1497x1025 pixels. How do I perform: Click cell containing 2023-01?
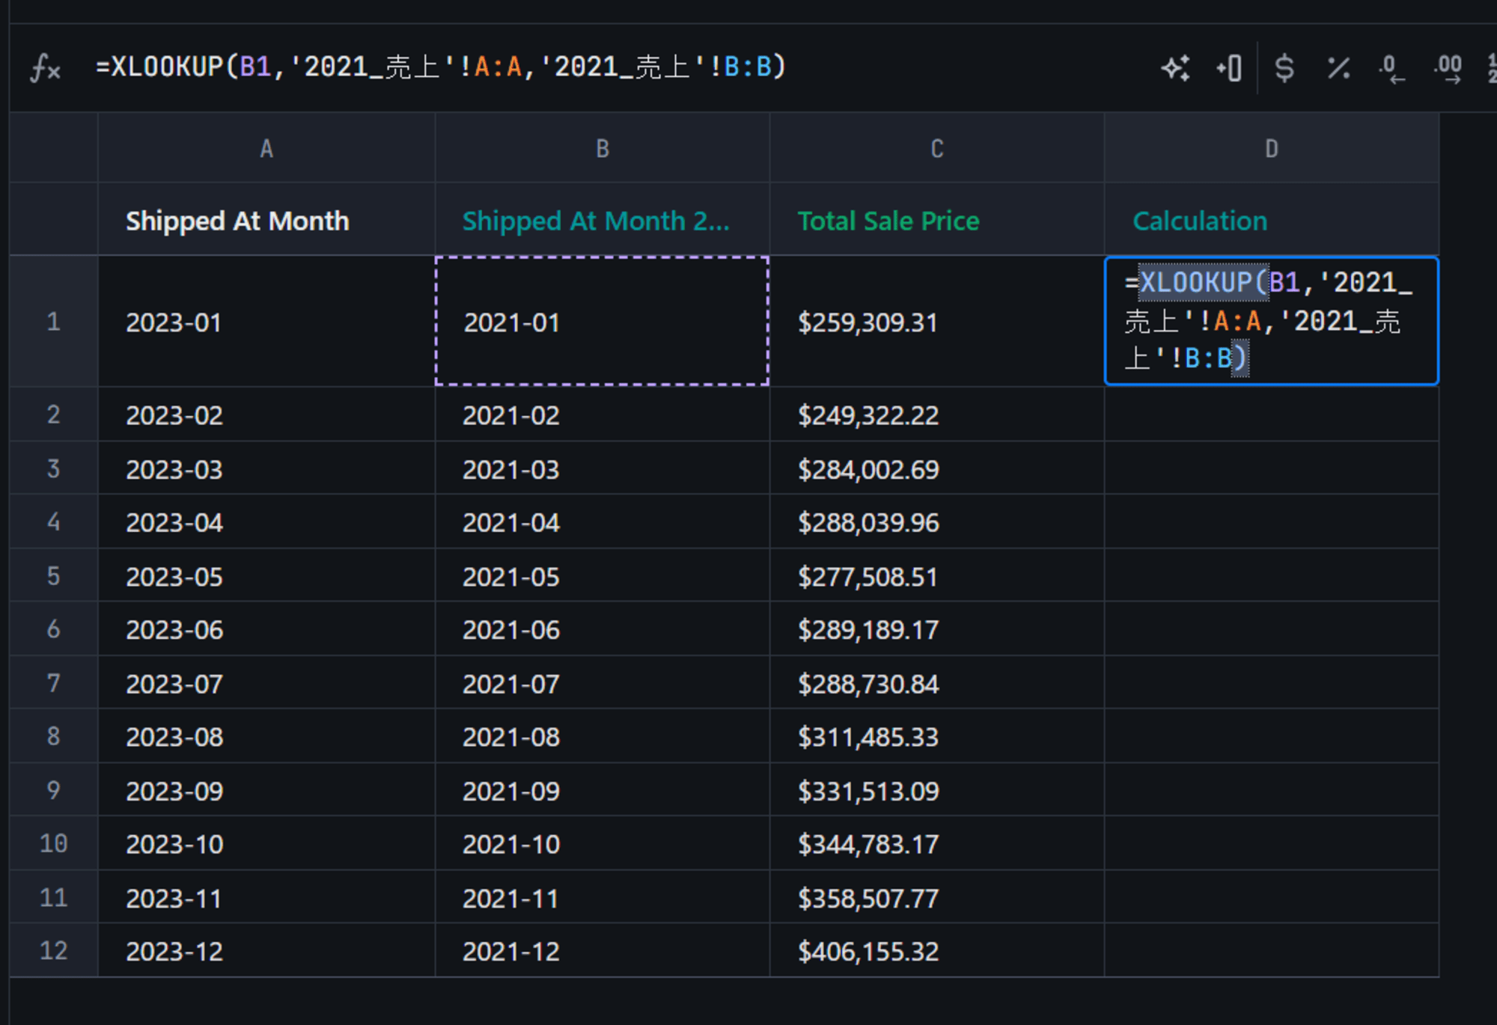point(266,322)
